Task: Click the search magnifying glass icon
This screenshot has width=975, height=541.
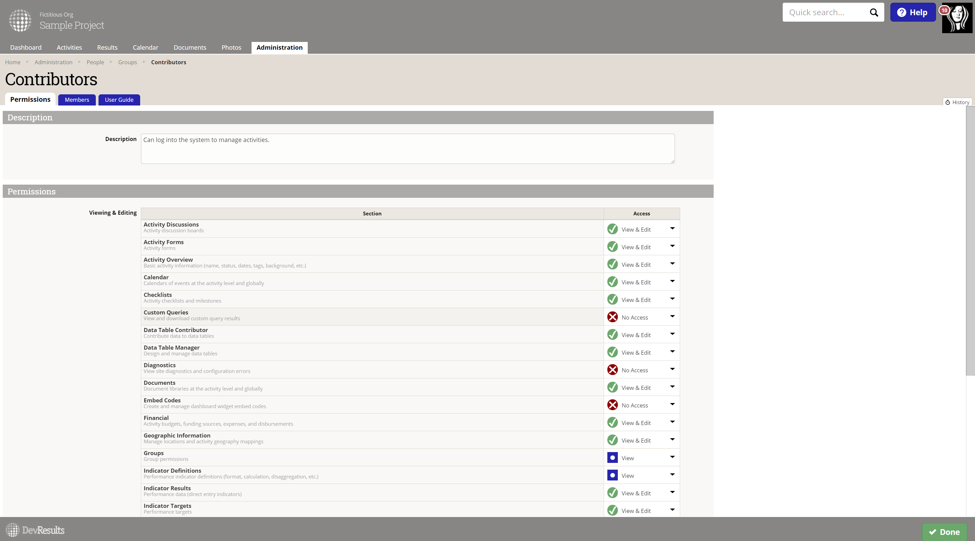Action: pos(873,13)
